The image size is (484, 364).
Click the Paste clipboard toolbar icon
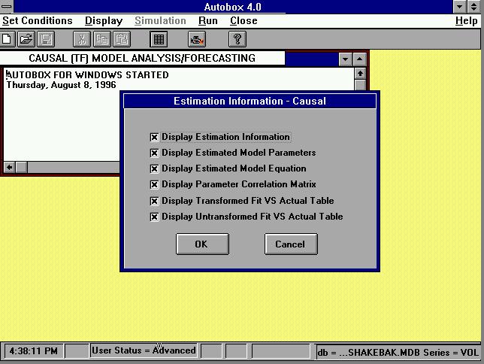[122, 39]
